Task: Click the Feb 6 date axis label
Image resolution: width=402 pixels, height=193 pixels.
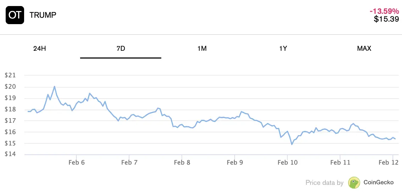Action: [77, 162]
